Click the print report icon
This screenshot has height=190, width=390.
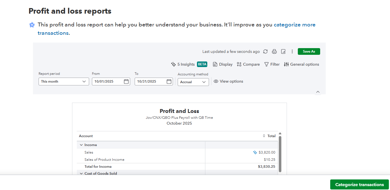point(274,51)
